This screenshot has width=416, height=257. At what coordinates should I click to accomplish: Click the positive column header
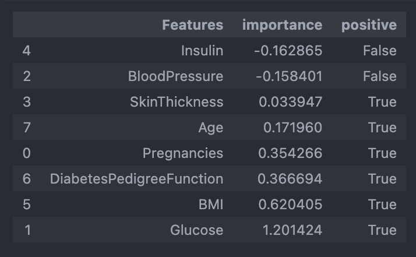click(369, 25)
